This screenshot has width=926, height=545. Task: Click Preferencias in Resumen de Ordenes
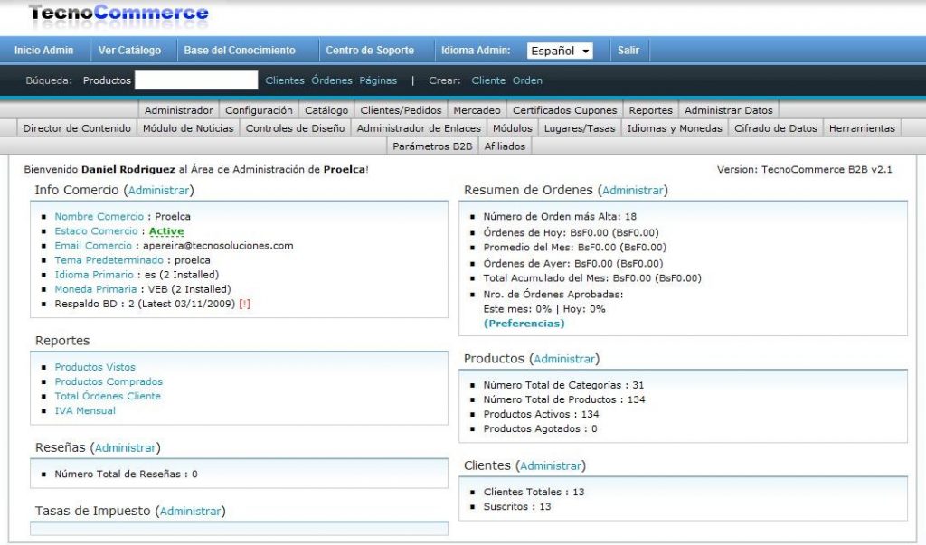coord(524,323)
